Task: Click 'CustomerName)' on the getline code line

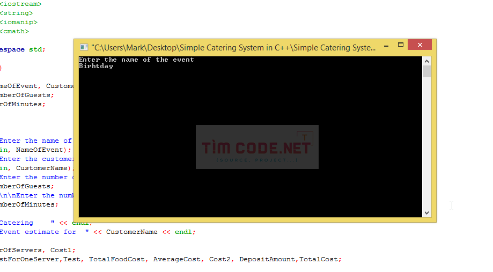Action: coord(43,168)
